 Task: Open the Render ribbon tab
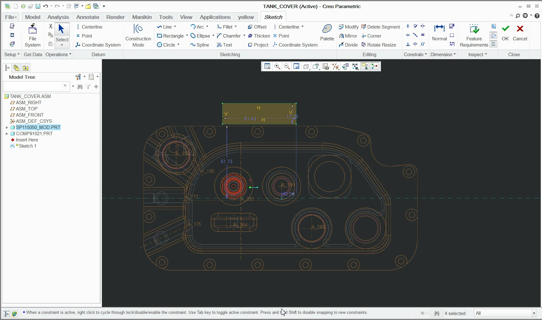(x=116, y=17)
